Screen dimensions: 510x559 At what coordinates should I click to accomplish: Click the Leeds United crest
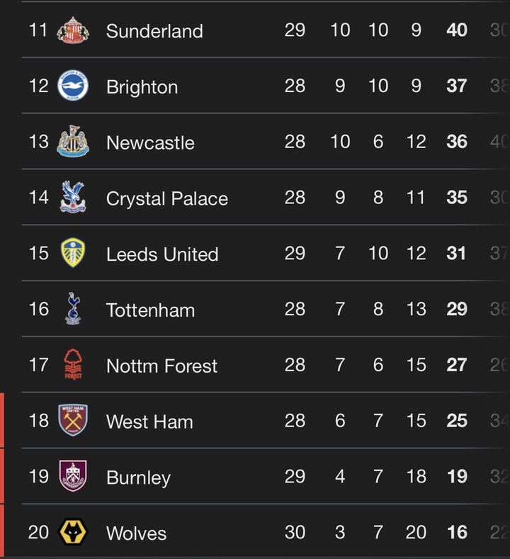tap(73, 253)
